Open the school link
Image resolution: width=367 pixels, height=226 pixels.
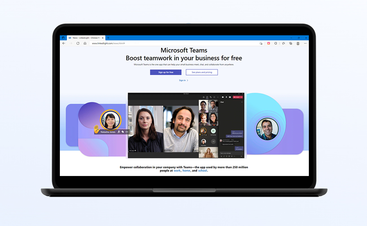pyautogui.click(x=202, y=171)
